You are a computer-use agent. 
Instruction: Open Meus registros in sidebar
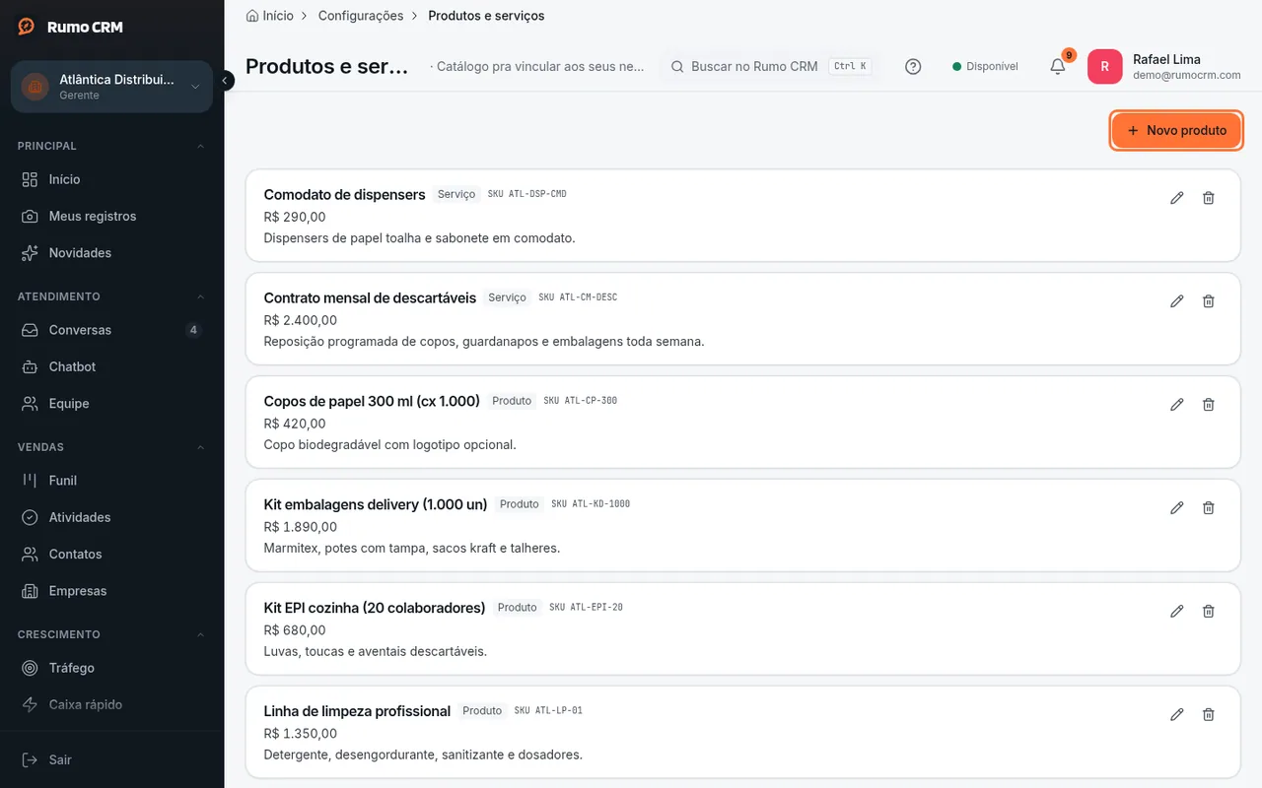tap(111, 216)
